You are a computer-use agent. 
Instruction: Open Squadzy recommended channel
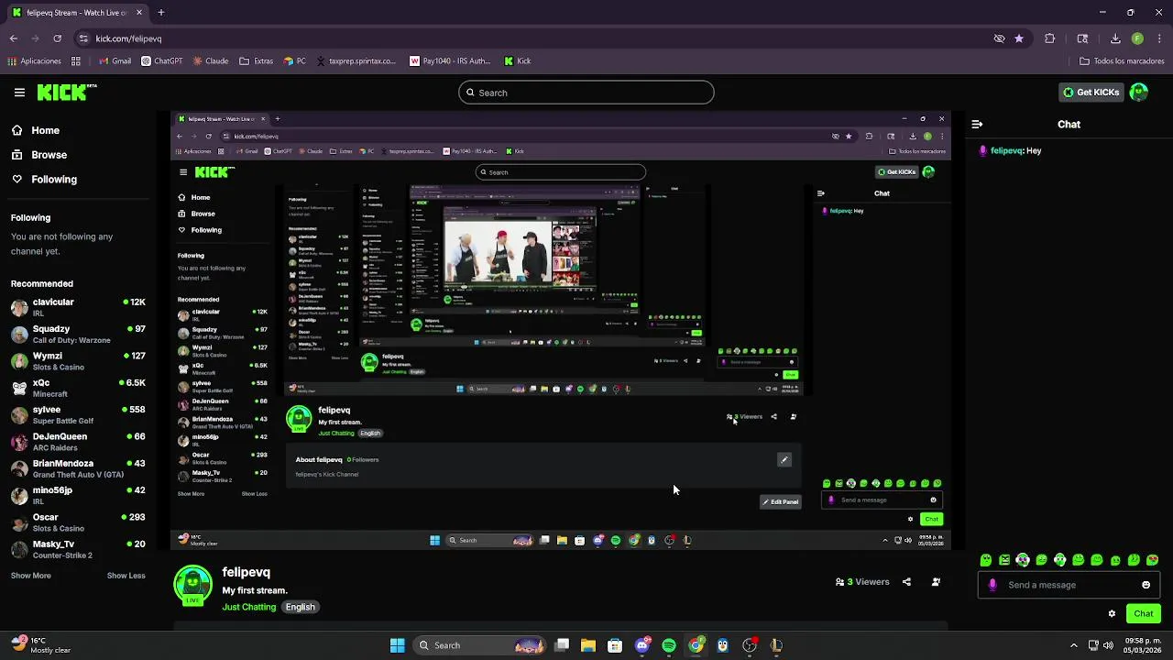click(78, 334)
